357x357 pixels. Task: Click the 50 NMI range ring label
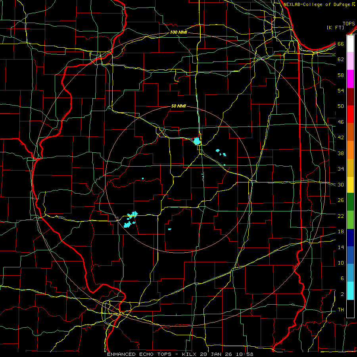click(x=178, y=106)
